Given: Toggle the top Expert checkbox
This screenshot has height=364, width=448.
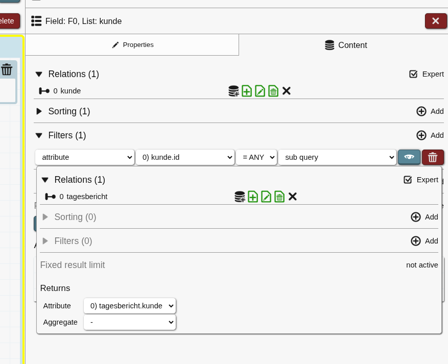Looking at the screenshot, I should [x=414, y=74].
